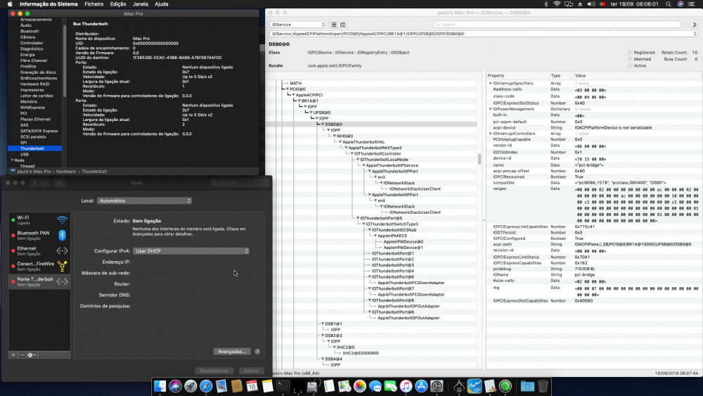The image size is (703, 396).
Task: Open the Ajuda menu
Action: click(162, 4)
